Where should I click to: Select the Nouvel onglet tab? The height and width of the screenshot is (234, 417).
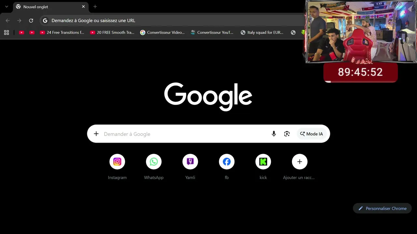point(50,7)
